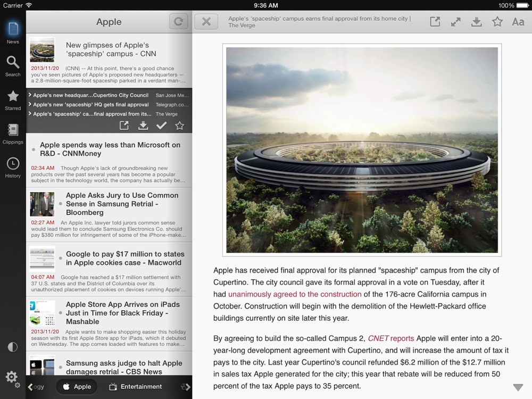The image size is (532, 399).
Task: Jump to the bottom using the down triangle
Action: point(518,387)
